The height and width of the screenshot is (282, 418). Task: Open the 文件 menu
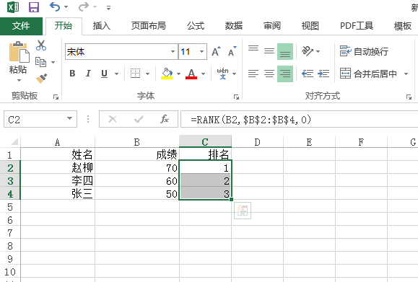pyautogui.click(x=21, y=26)
